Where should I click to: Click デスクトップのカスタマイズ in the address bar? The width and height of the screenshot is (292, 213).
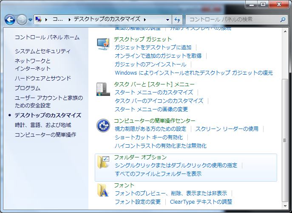click(x=107, y=19)
